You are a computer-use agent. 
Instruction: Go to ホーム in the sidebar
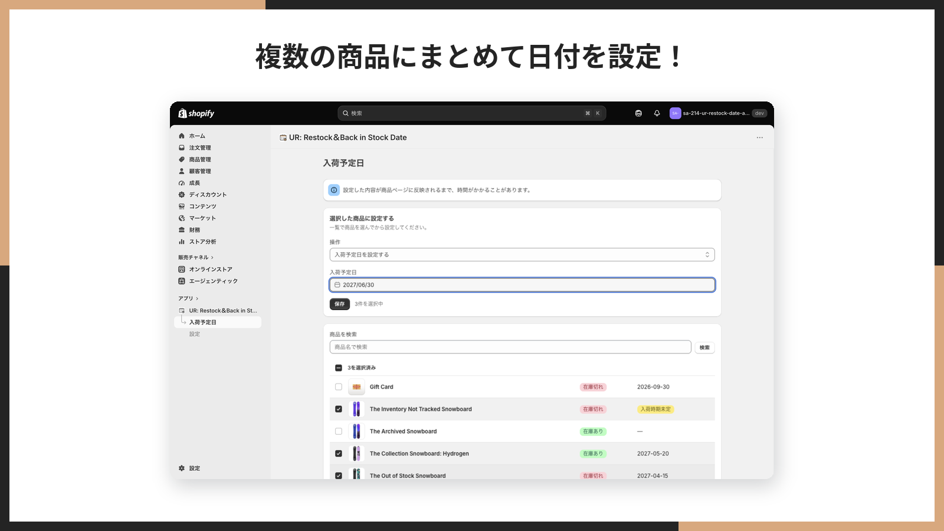pyautogui.click(x=197, y=136)
